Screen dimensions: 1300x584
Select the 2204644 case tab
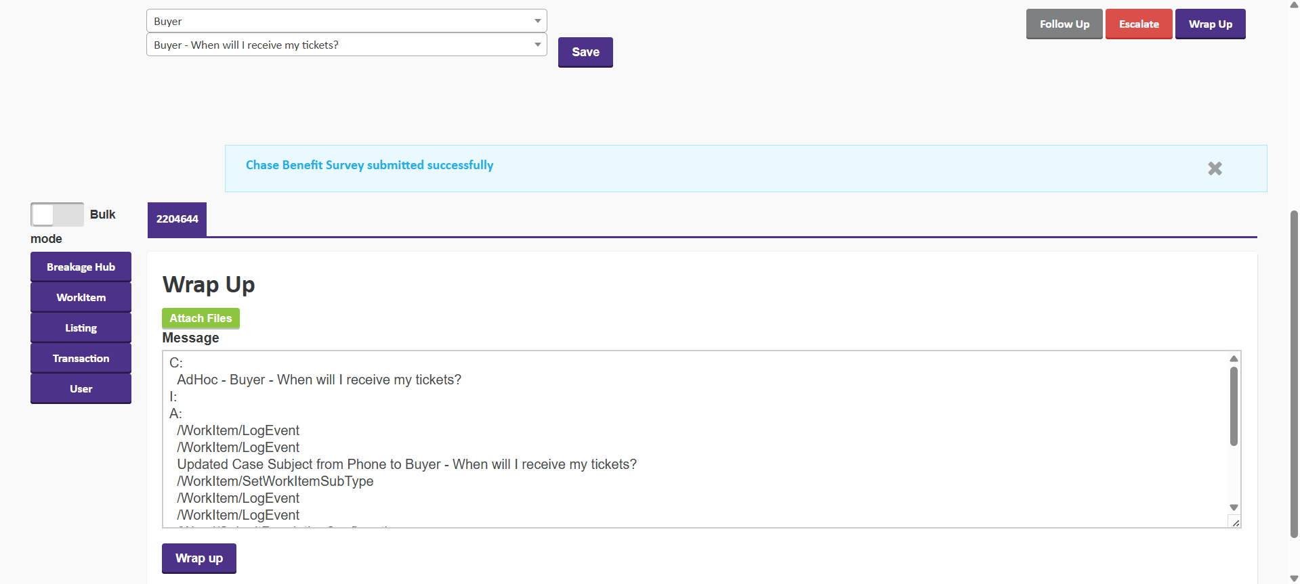point(177,219)
